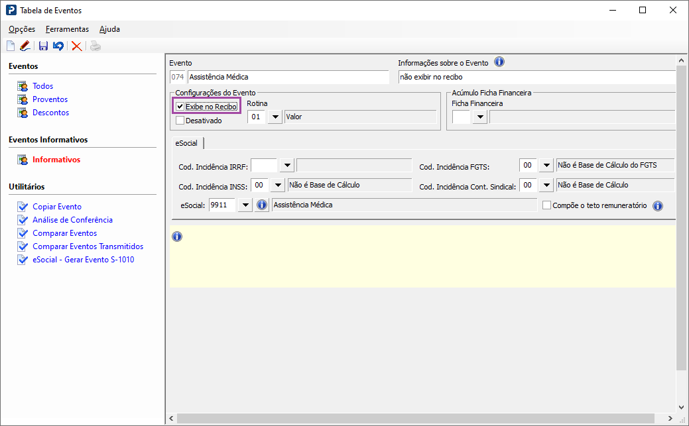Click the icon next to Proventos

[x=23, y=99]
